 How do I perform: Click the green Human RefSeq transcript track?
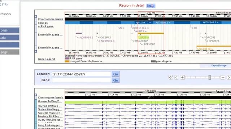(x=148, y=102)
